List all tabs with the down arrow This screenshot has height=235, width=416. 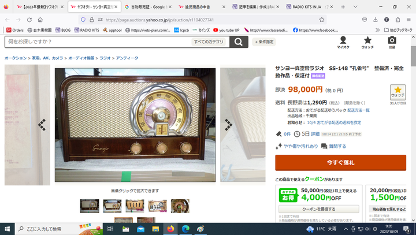[x=355, y=7]
